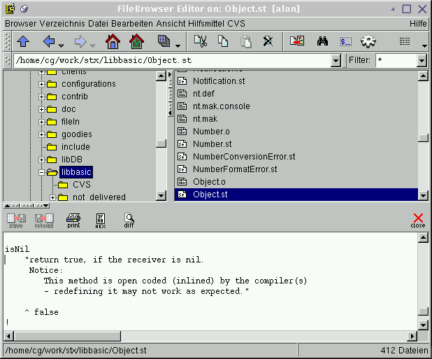Expand the contrib folder
The height and width of the screenshot is (359, 432).
pyautogui.click(x=42, y=97)
